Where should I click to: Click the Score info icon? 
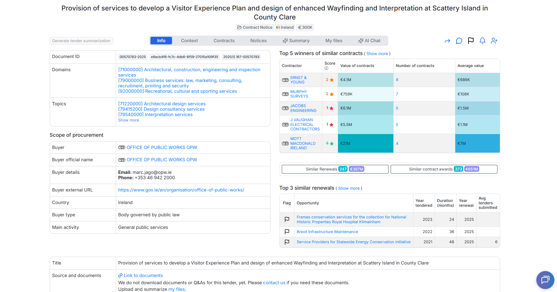(326, 69)
